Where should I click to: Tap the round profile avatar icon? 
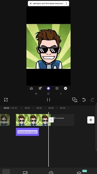pyautogui.click(x=65, y=88)
